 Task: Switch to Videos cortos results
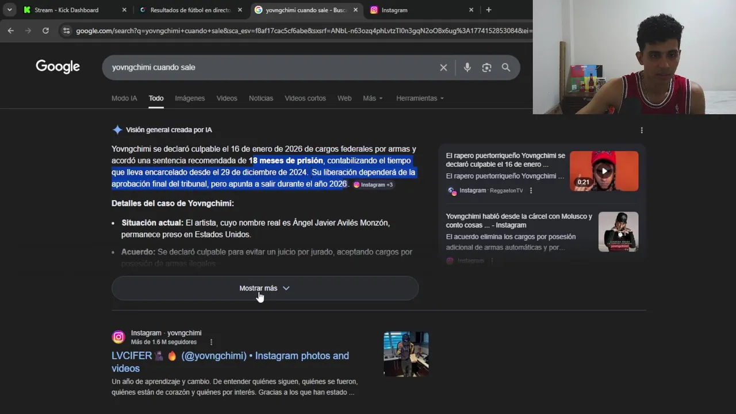pyautogui.click(x=305, y=98)
